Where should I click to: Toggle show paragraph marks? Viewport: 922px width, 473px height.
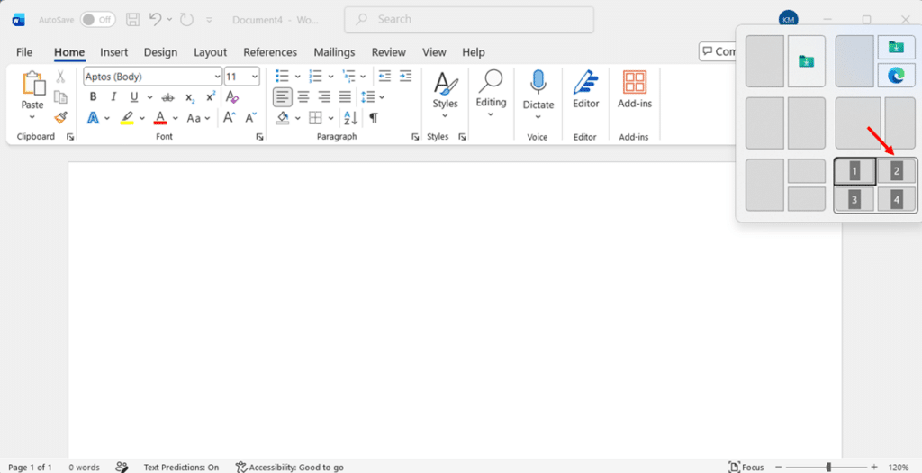(x=374, y=118)
